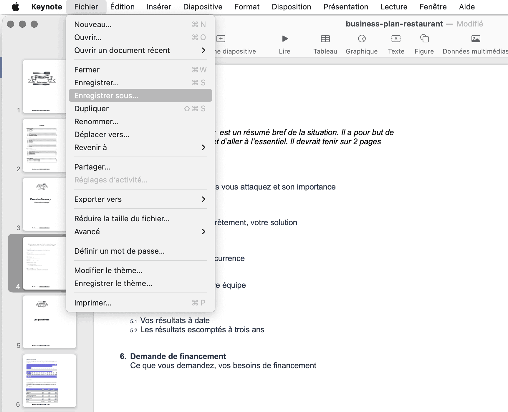The height and width of the screenshot is (412, 508).
Task: Add a text box via Texte icon
Action: [396, 39]
